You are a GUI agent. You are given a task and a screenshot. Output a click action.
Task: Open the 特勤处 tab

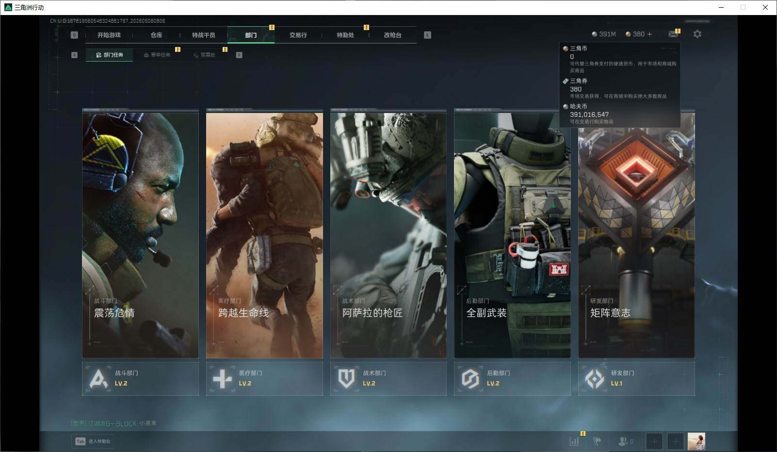coord(345,35)
